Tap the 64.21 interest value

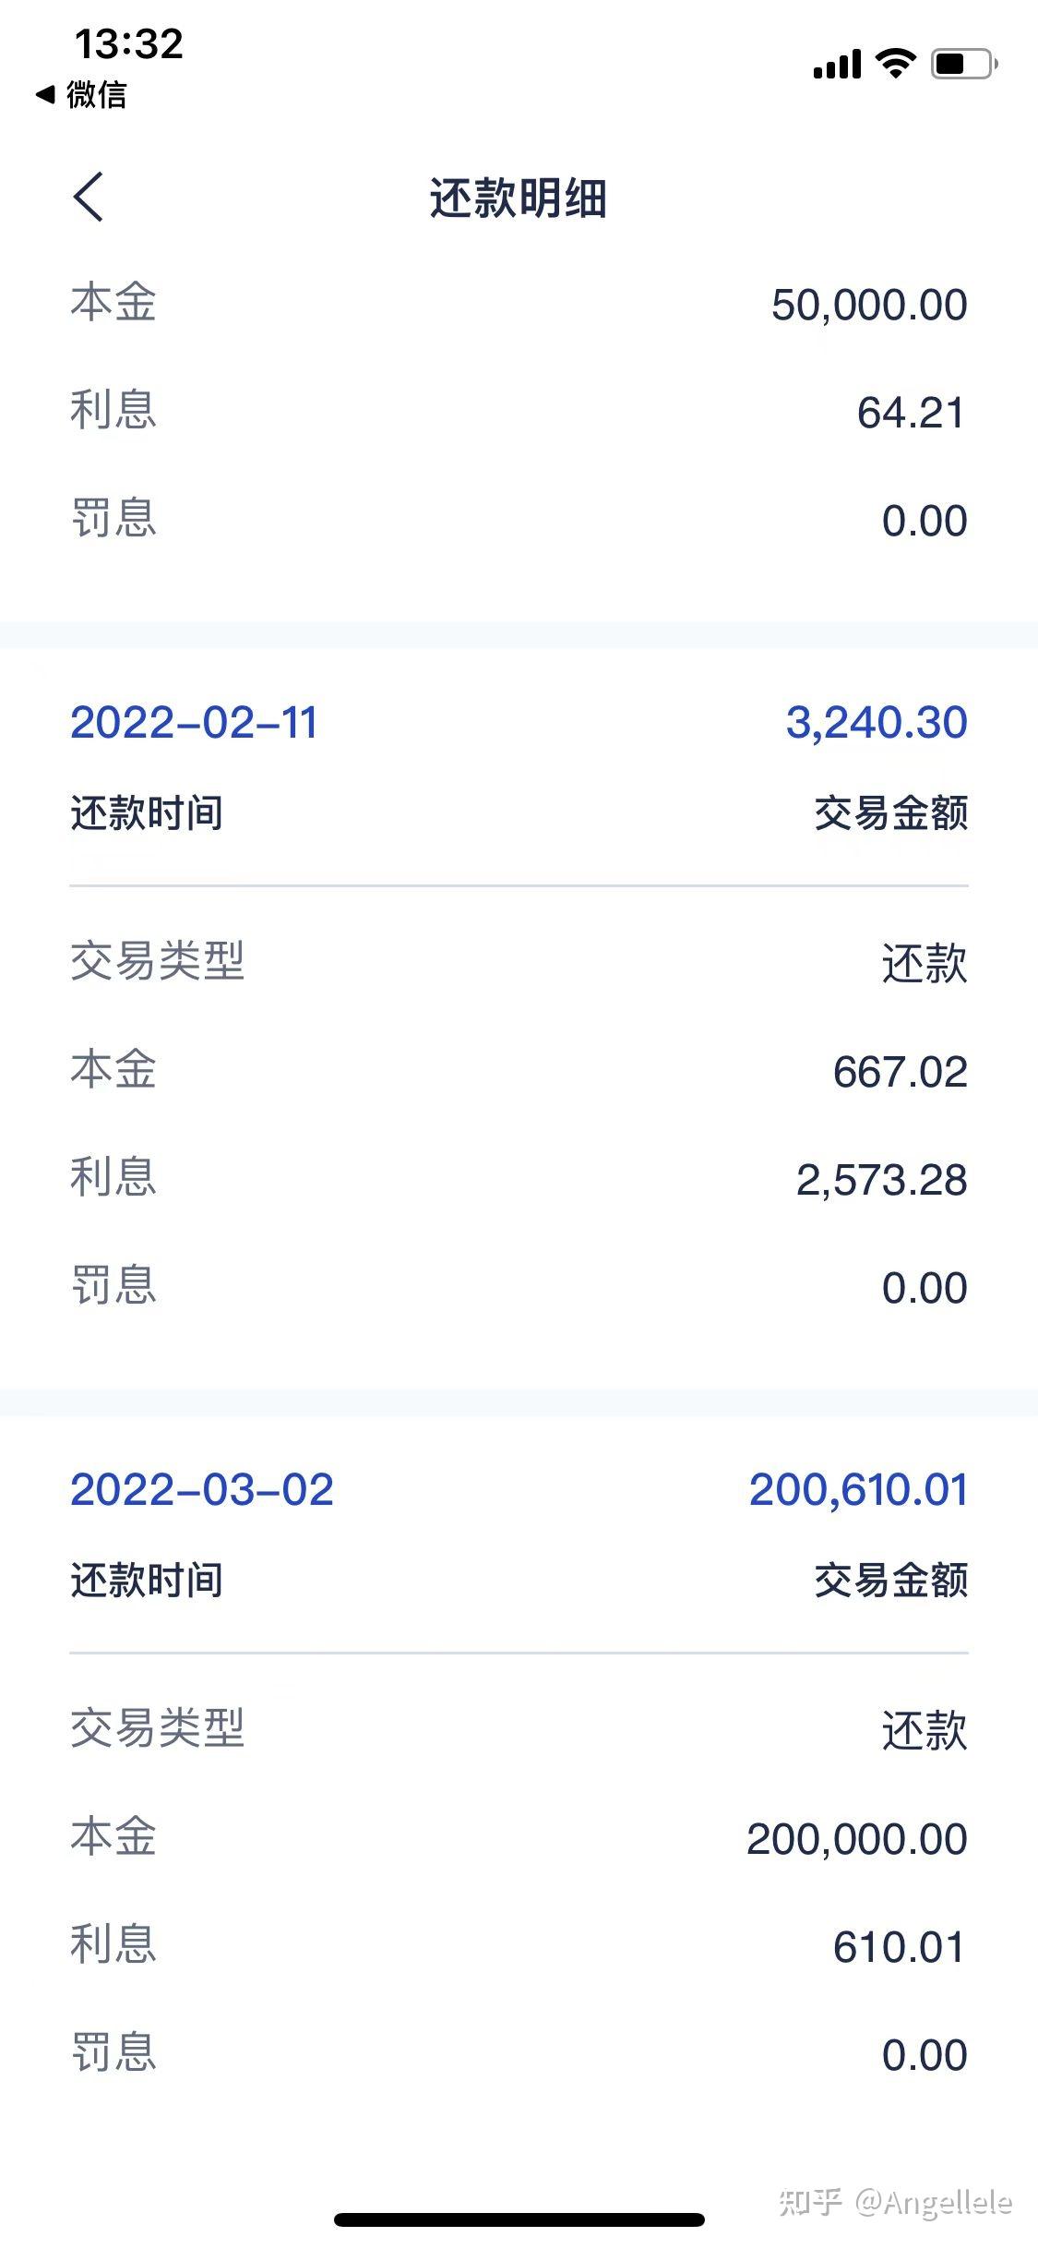tap(912, 413)
